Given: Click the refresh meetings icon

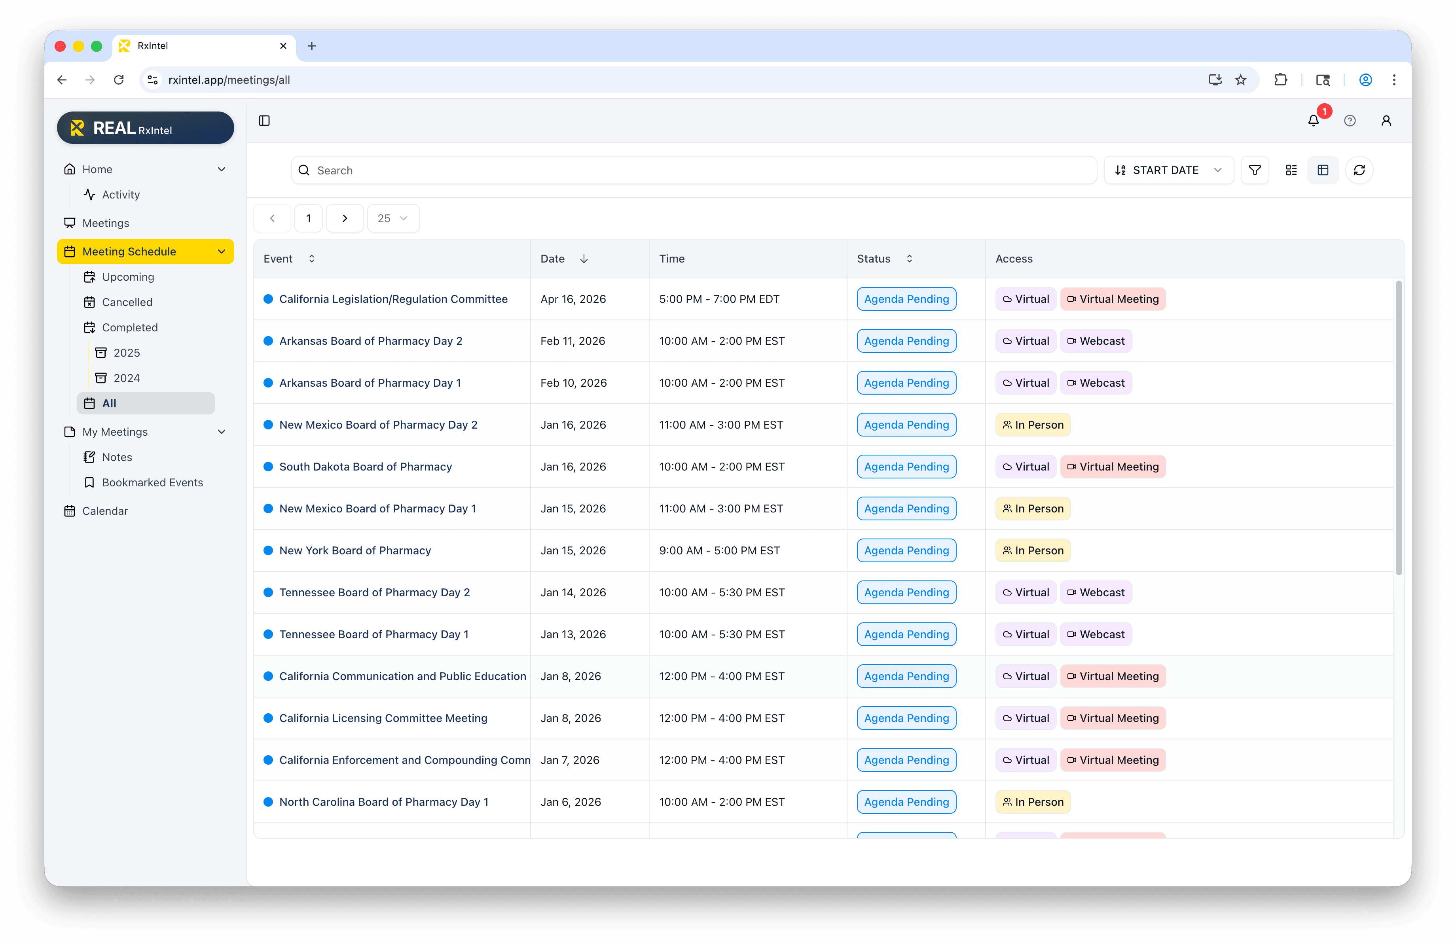Looking at the screenshot, I should pyautogui.click(x=1359, y=170).
